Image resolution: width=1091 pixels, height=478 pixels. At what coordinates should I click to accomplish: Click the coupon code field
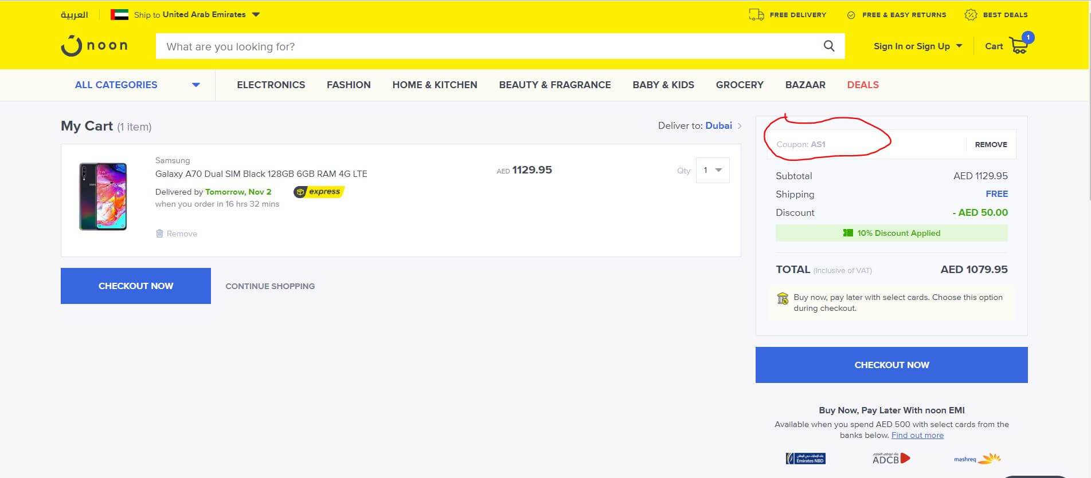(866, 144)
